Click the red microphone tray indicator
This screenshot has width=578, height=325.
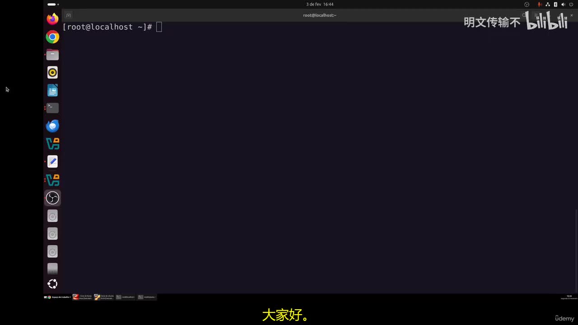(x=539, y=5)
